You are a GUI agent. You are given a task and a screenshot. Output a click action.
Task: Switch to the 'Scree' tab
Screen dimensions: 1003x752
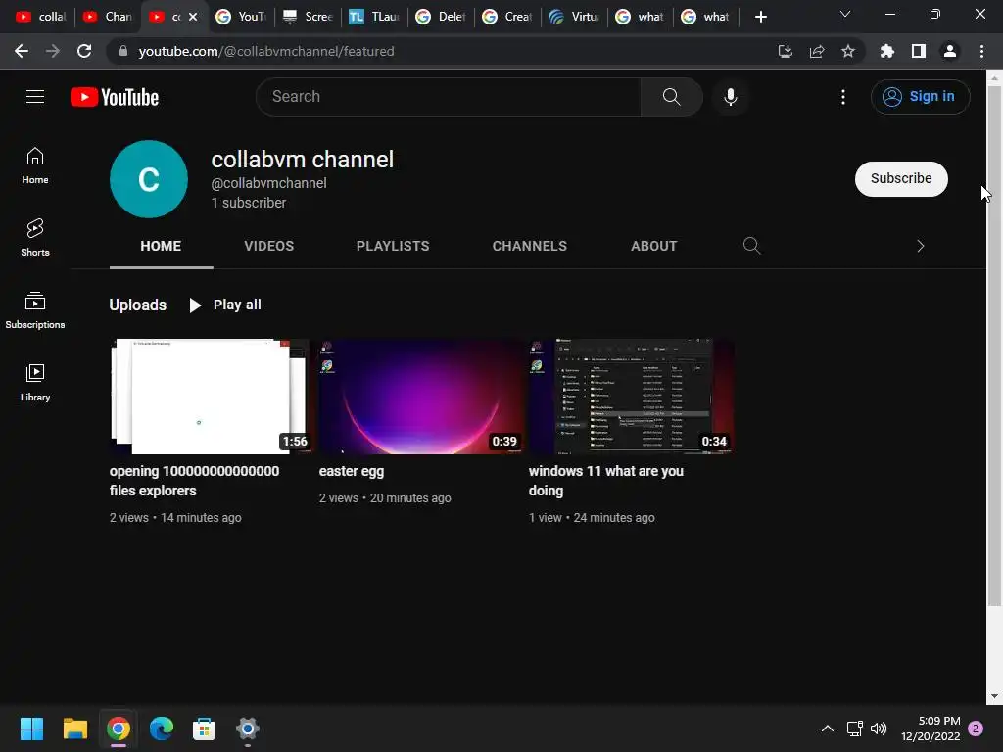(309, 17)
